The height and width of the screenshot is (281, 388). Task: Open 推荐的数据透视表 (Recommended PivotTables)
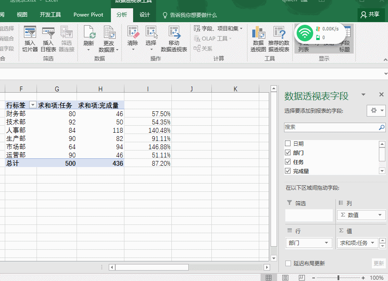[x=279, y=33]
